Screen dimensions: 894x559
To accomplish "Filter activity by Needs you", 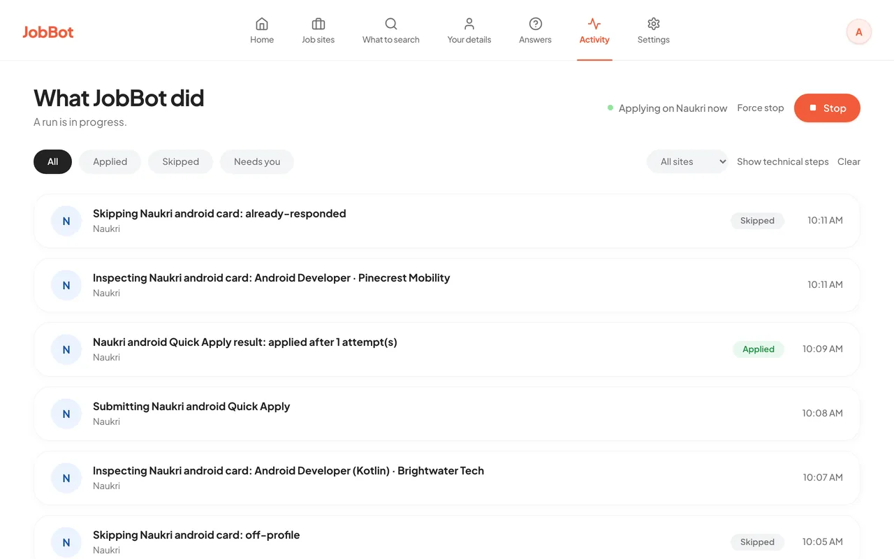I will 257,161.
